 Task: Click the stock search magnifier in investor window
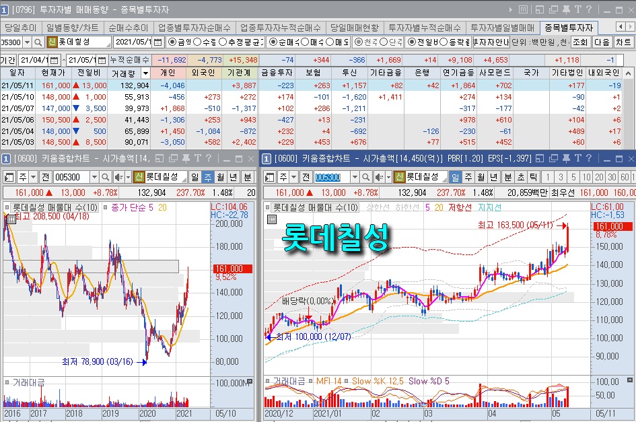tap(38, 42)
